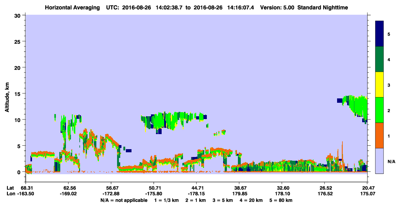The height and width of the screenshot is (209, 408).
Task: Click the 'Lat' row label
Action: tap(10, 188)
